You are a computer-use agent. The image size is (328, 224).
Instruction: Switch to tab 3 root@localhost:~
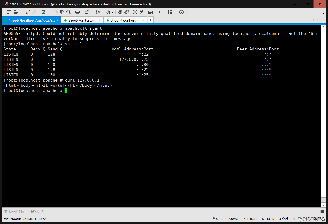click(126, 20)
